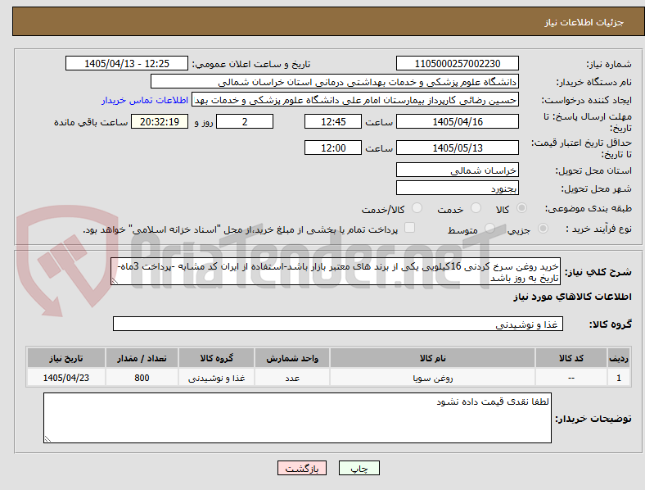Click the اطلاعات کالاهای مورد نیاز section heading
Viewport: 645px width, 490px height.
pyautogui.click(x=572, y=297)
